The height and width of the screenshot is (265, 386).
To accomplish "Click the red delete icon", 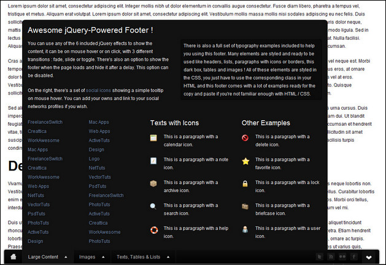I will click(245, 137).
